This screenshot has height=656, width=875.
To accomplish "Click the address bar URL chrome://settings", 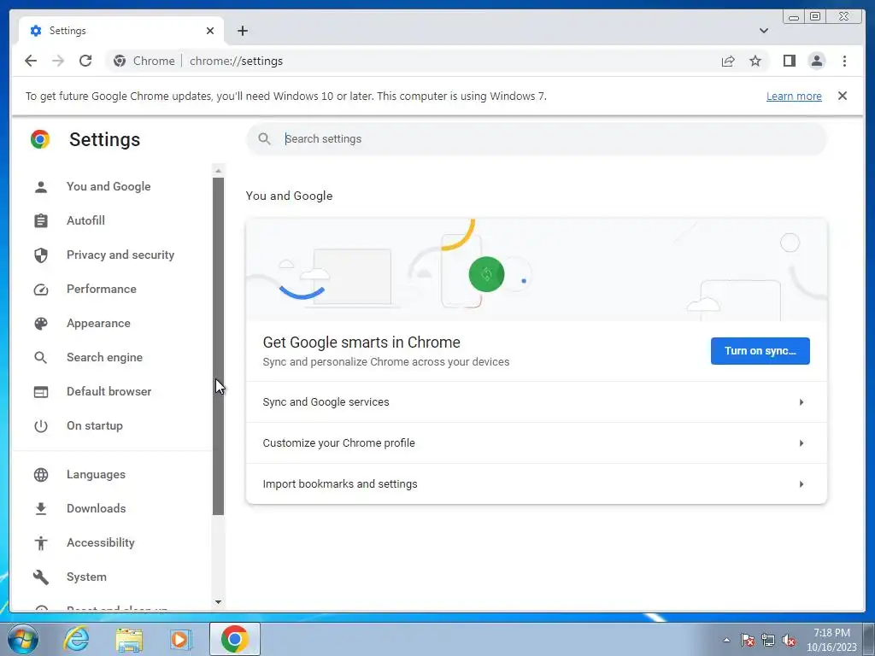I will pos(236,61).
